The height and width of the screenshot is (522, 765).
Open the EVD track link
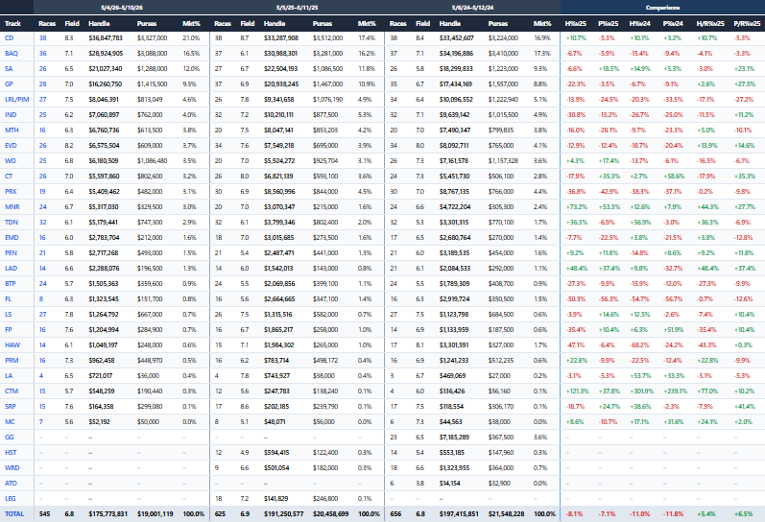(11, 146)
